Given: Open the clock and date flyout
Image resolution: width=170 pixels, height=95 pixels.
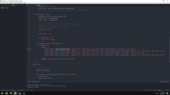Looking at the screenshot, I should point(162,93).
